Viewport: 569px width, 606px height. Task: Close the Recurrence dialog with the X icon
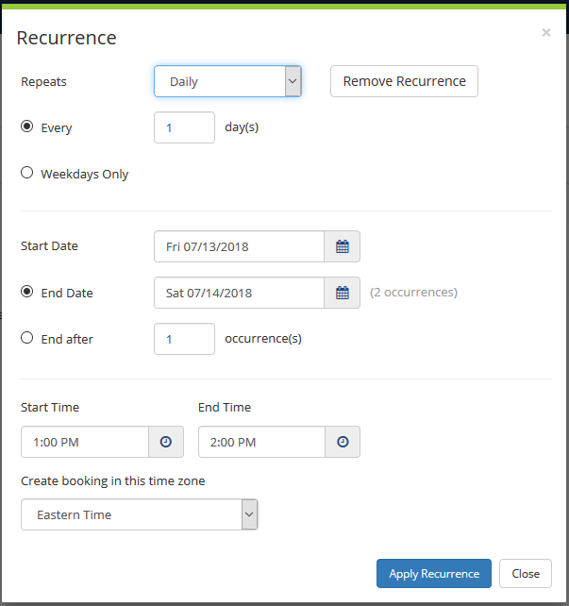(x=545, y=32)
